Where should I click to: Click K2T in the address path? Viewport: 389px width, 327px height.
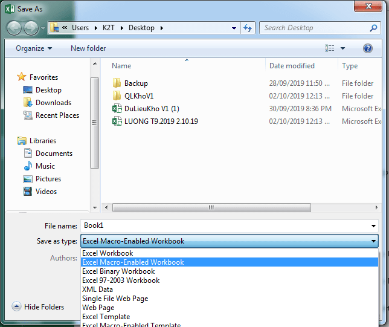(108, 28)
